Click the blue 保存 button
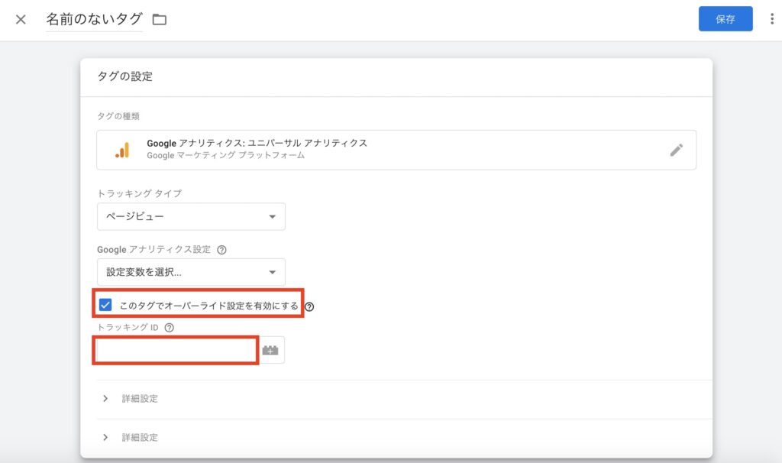The height and width of the screenshot is (463, 782). point(725,19)
